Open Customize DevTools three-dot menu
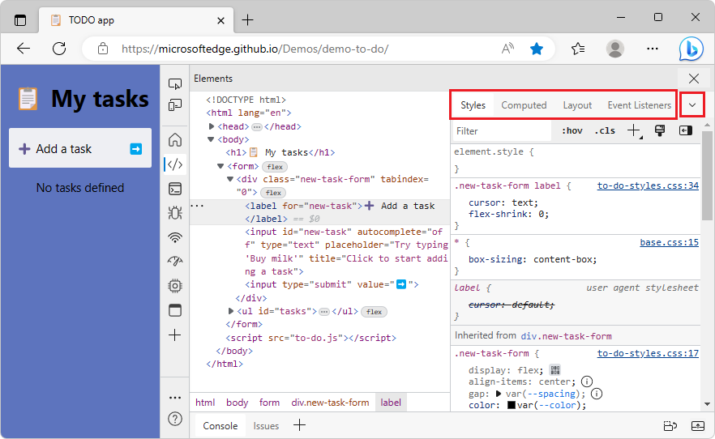Image resolution: width=715 pixels, height=439 pixels. (x=175, y=398)
